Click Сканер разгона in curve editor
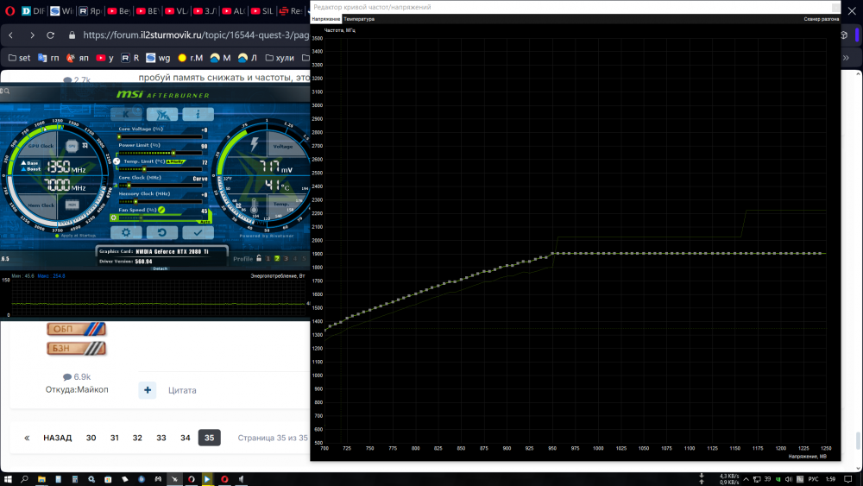 point(821,18)
